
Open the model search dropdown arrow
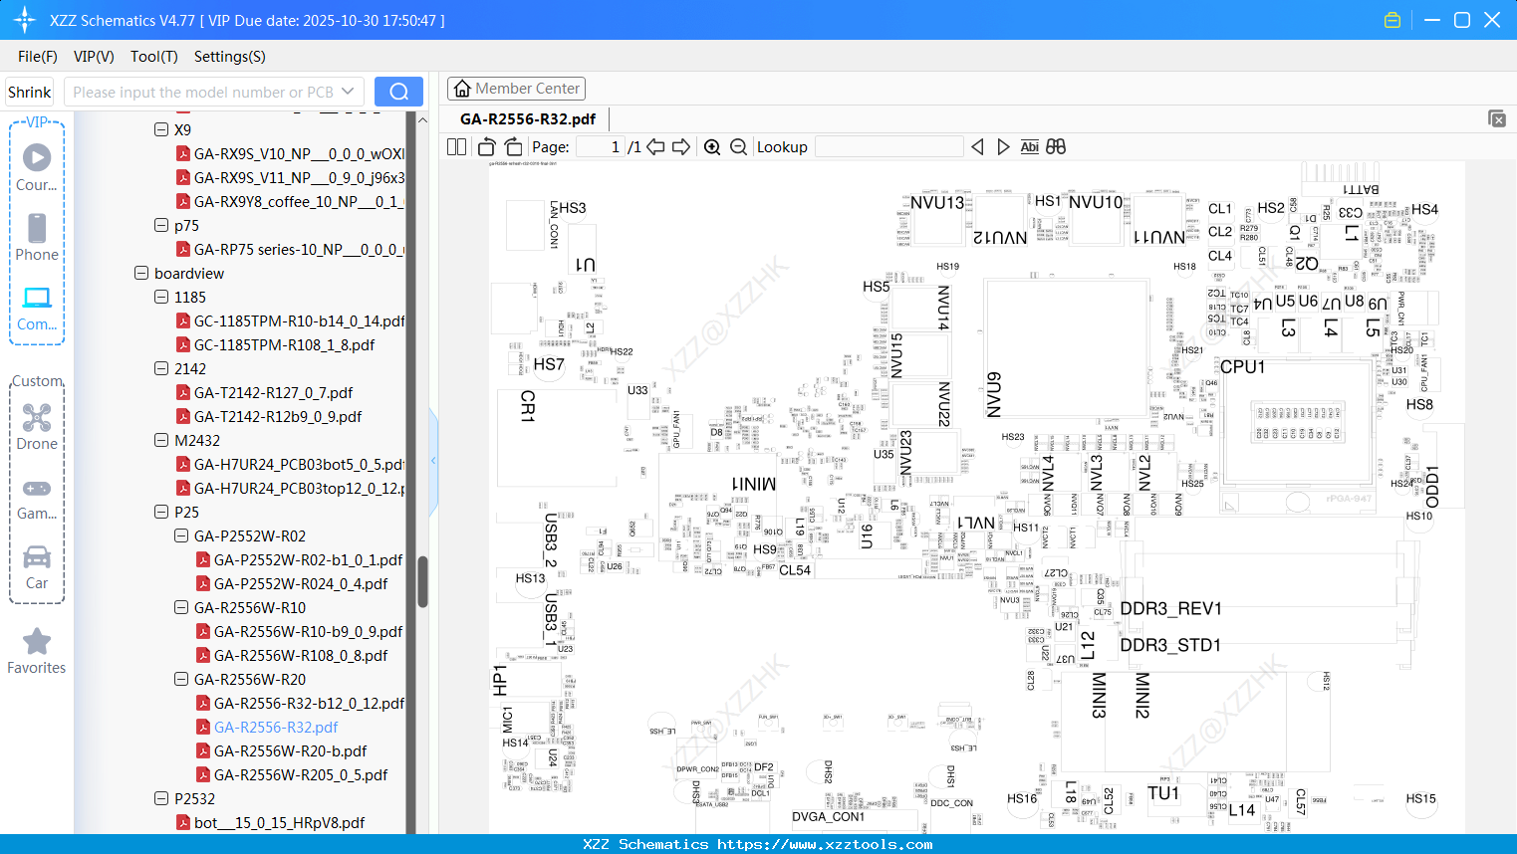[348, 92]
